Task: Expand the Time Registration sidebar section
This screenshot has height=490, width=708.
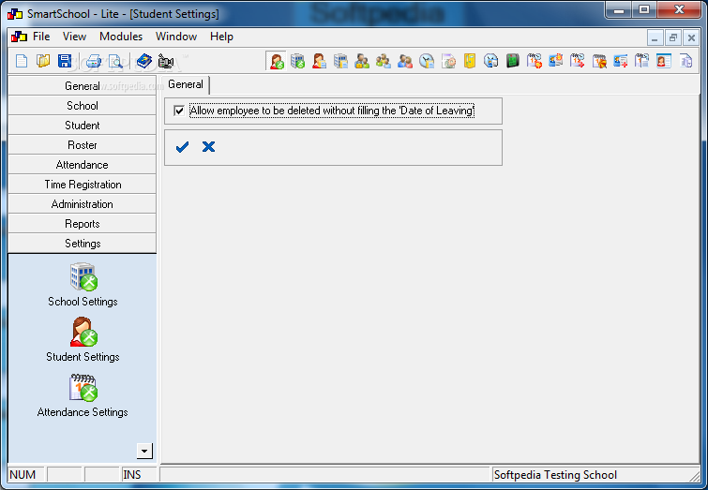Action: [x=83, y=185]
